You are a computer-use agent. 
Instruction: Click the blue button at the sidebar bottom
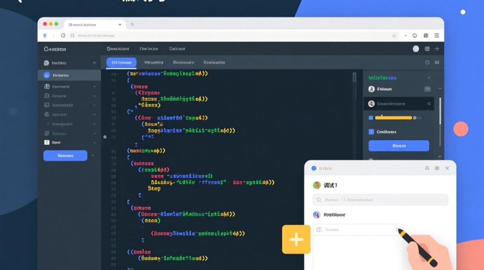65,156
